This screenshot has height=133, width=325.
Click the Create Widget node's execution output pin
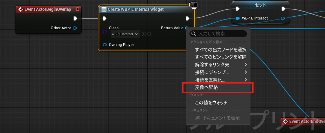[x=188, y=18]
